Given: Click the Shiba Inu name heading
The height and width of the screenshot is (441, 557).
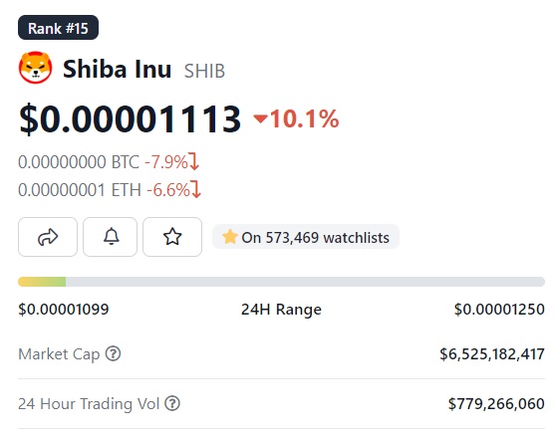Looking at the screenshot, I should point(117,69).
